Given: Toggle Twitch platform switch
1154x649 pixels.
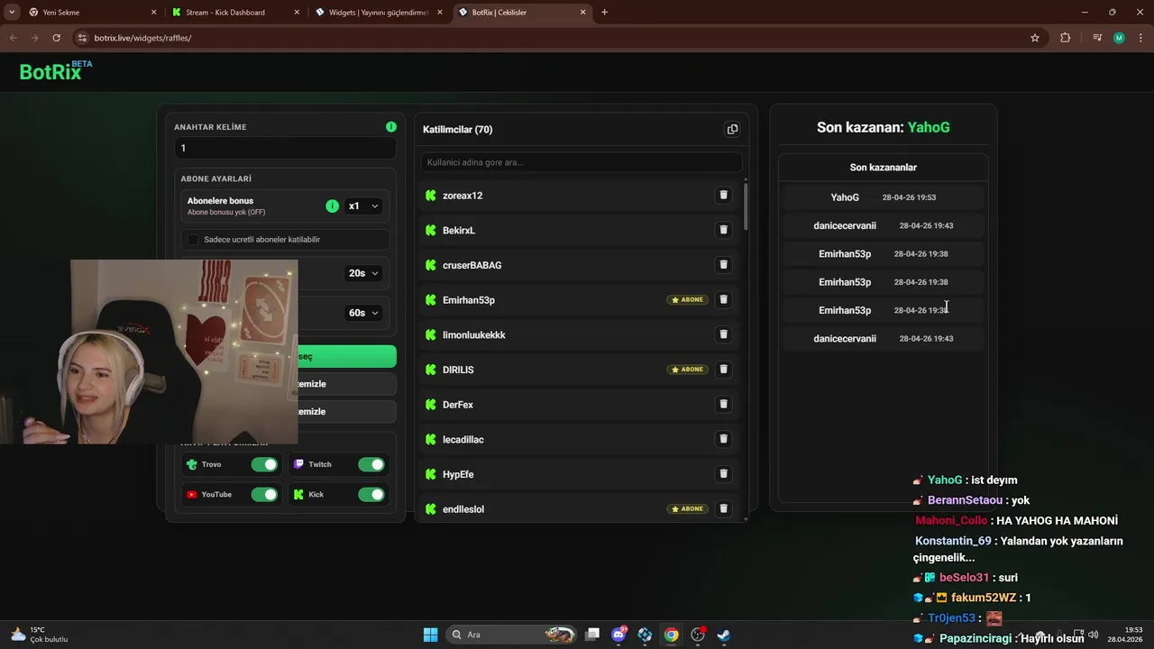Looking at the screenshot, I should coord(371,464).
